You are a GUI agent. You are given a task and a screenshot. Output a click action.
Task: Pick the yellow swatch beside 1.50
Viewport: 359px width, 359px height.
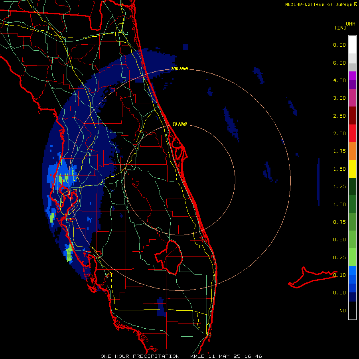point(352,169)
